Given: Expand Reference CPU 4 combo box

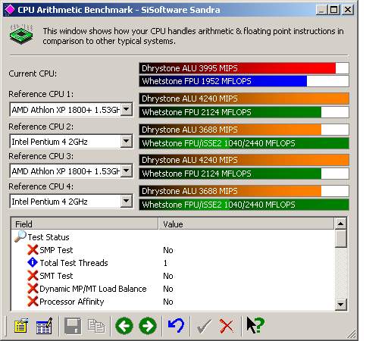Looking at the screenshot, I should 70,202.
